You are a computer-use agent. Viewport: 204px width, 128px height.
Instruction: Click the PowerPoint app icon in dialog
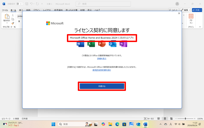pos(102,44)
